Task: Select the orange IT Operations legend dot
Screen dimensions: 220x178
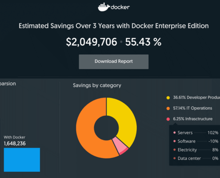Action: coord(168,108)
